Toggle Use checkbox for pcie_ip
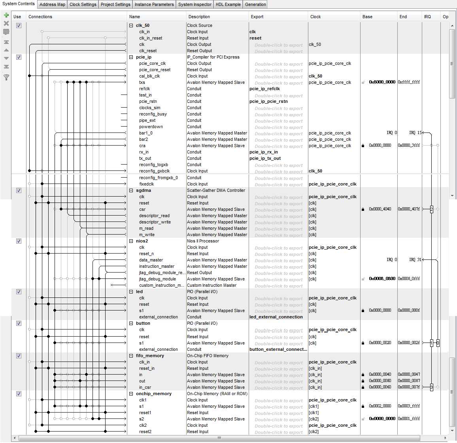 (x=19, y=57)
